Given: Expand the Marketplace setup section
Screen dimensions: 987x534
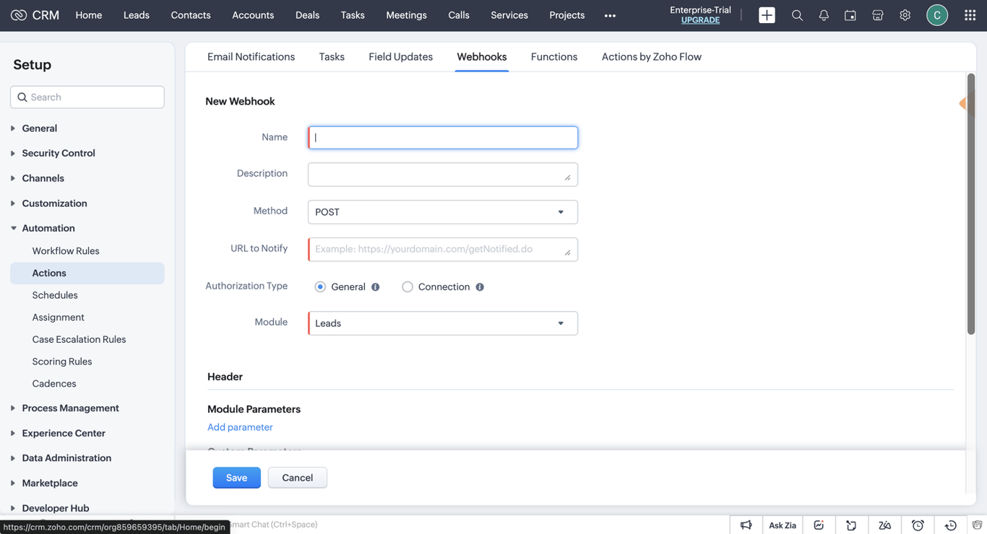Looking at the screenshot, I should (x=50, y=483).
